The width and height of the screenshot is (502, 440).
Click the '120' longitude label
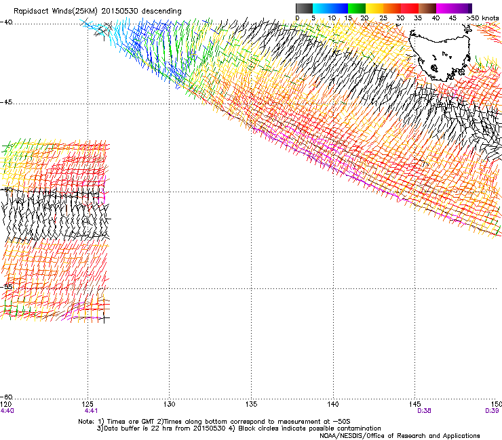(5, 405)
